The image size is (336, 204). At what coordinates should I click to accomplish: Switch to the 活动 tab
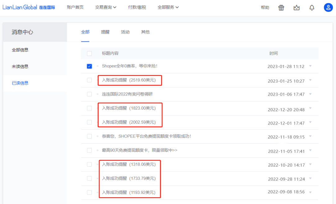(125, 32)
